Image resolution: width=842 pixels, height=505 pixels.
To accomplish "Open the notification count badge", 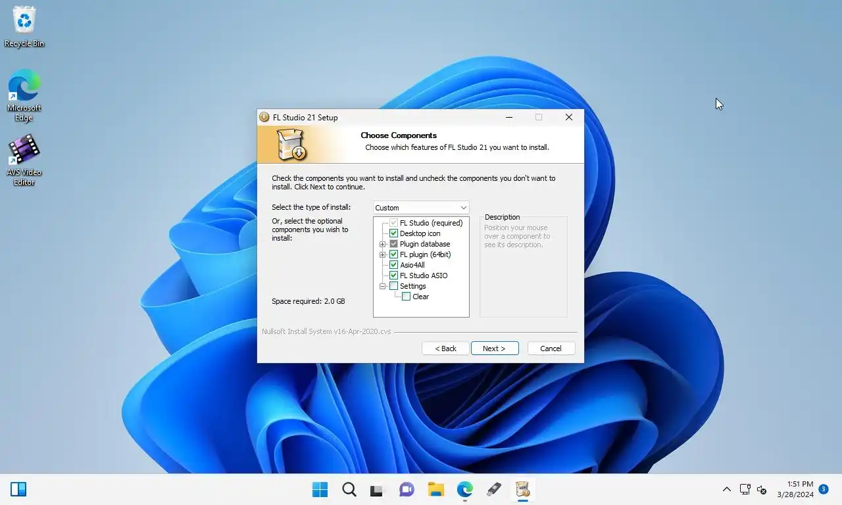I will point(823,489).
